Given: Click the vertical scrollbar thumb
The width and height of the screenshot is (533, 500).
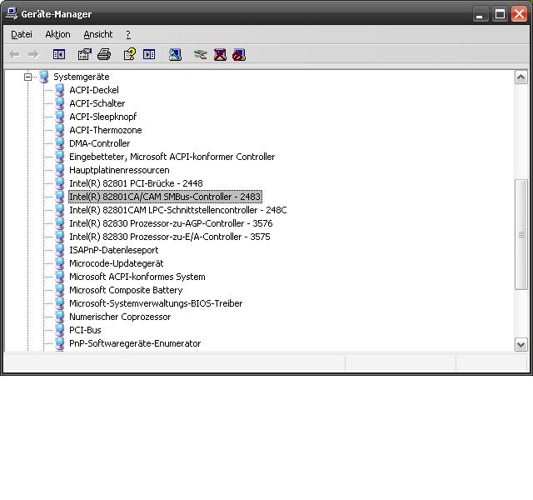Looking at the screenshot, I should (x=521, y=235).
